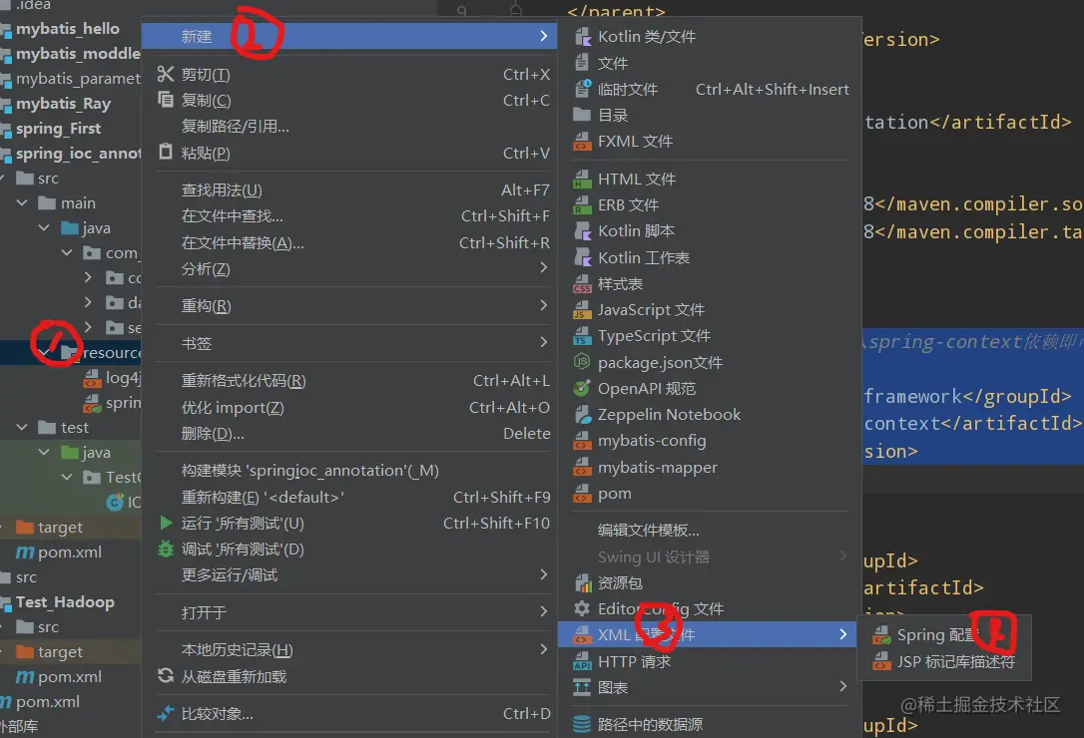This screenshot has width=1084, height=738.
Task: Click the green run arrow for 所有测试
Action: (x=166, y=524)
